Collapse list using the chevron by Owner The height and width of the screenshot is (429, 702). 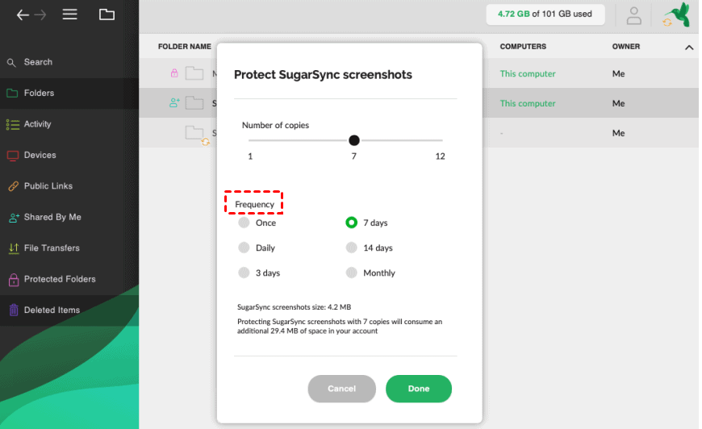689,48
